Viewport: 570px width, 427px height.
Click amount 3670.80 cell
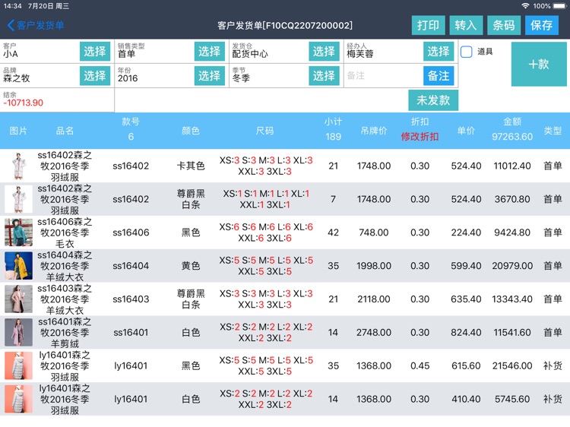512,199
